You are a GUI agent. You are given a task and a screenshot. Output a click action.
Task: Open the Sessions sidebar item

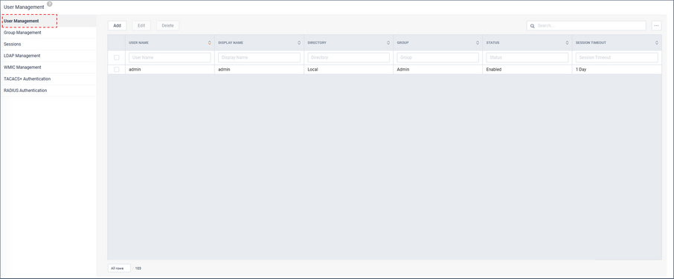click(x=13, y=44)
